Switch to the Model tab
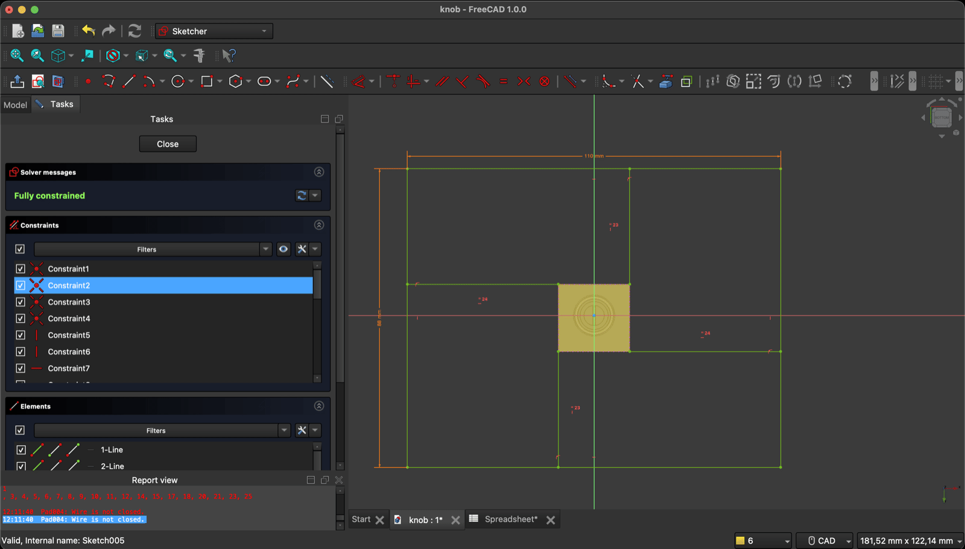Screen dimensions: 965x549 tap(15, 105)
